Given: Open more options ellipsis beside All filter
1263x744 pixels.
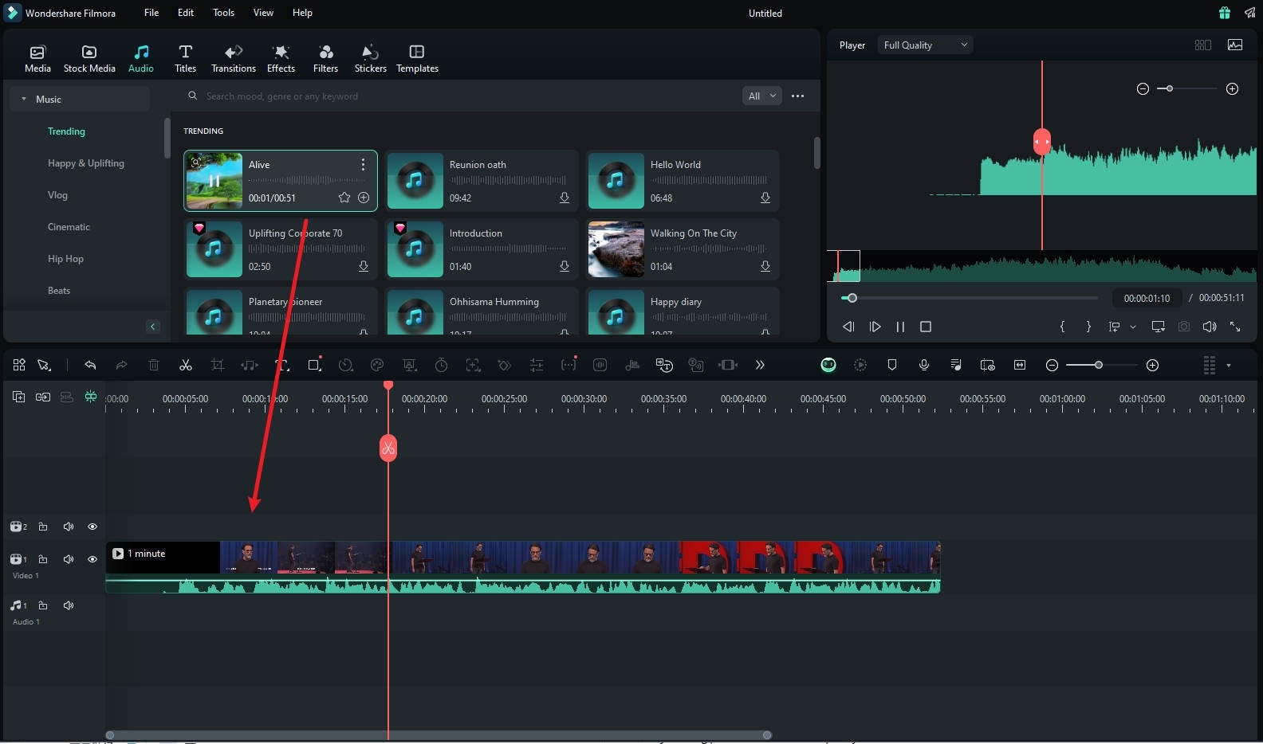Looking at the screenshot, I should tap(797, 96).
